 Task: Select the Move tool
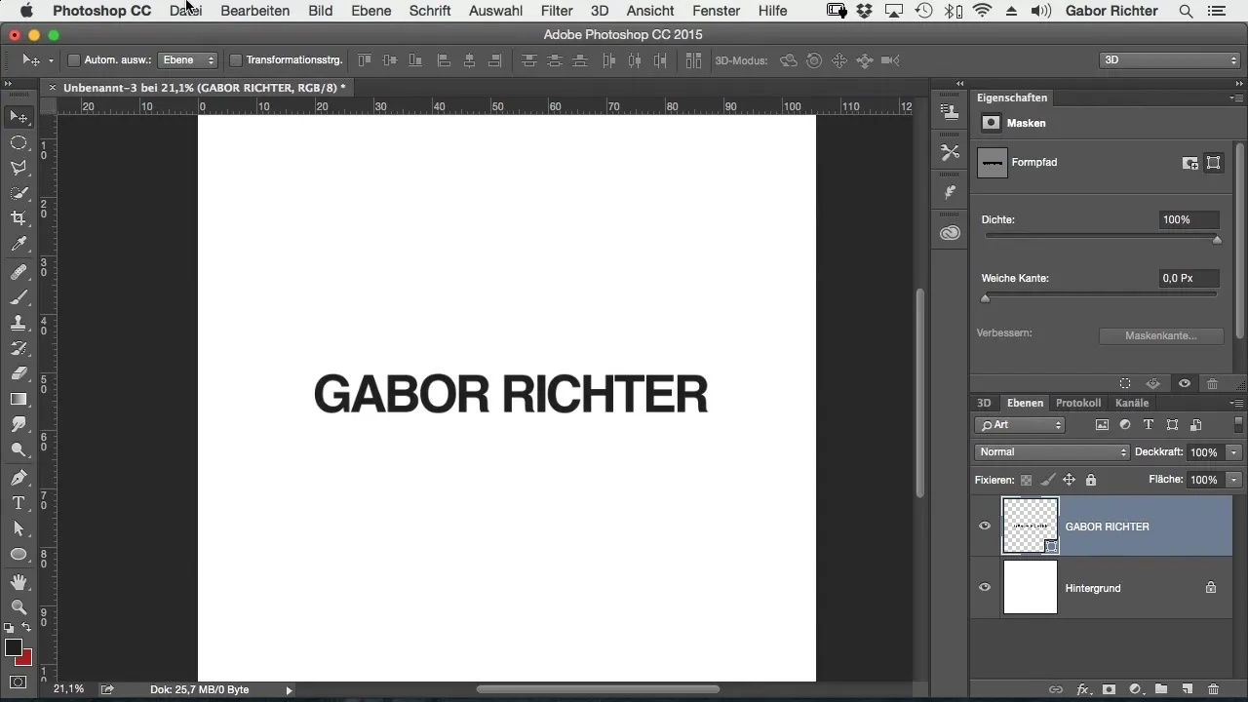point(19,117)
